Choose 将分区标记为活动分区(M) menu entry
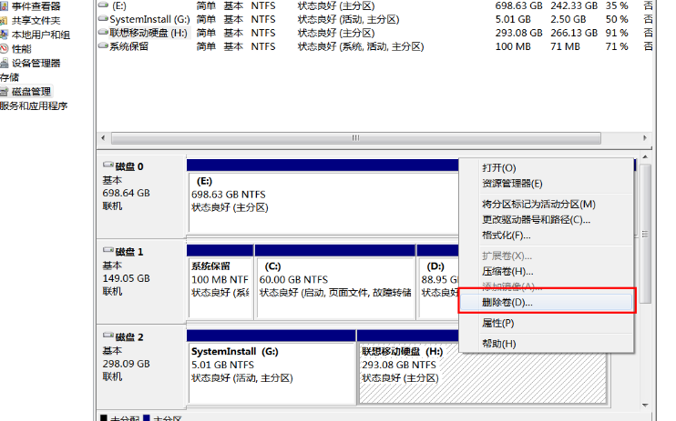 point(547,204)
